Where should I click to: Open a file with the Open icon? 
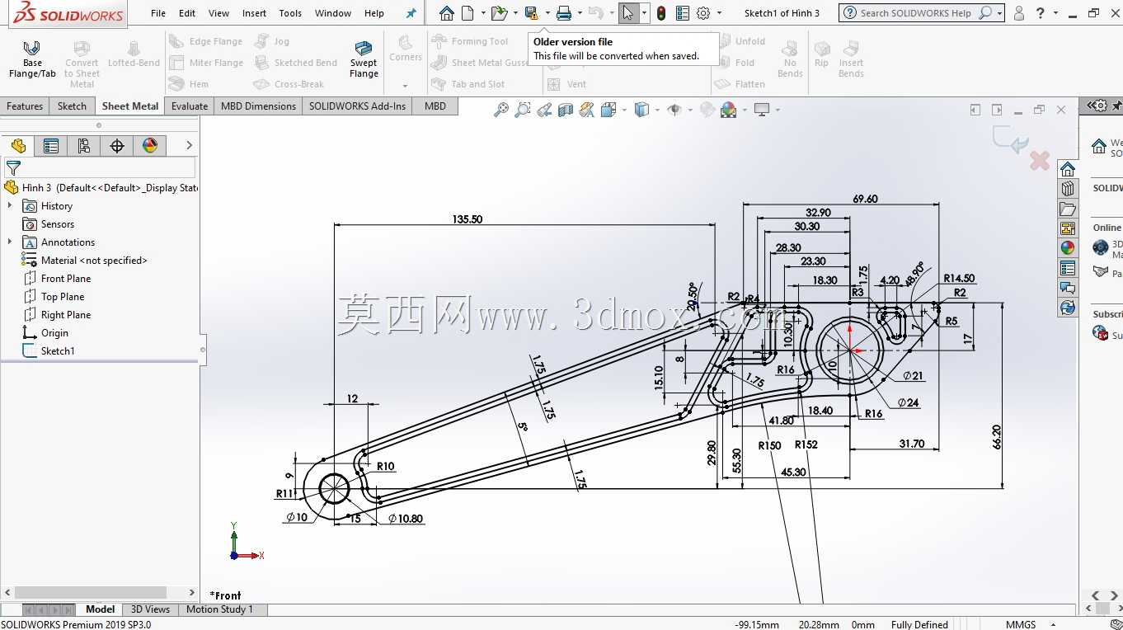pos(498,13)
